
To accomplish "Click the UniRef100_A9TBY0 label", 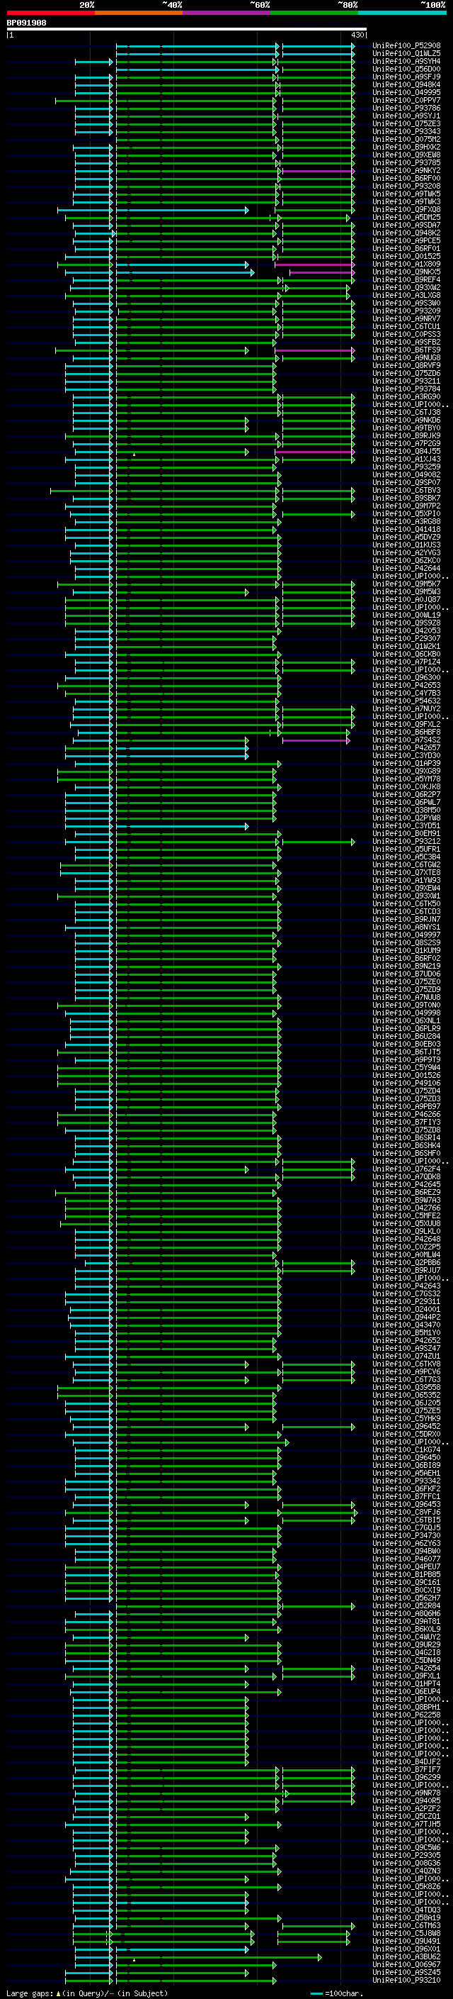I will [x=406, y=428].
